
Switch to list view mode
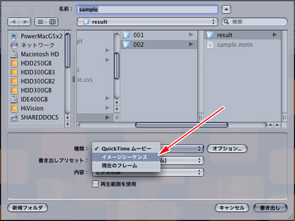tap(41, 22)
